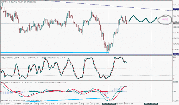
Task: Click the 105.160 price axis label
Action: tap(176, 33)
